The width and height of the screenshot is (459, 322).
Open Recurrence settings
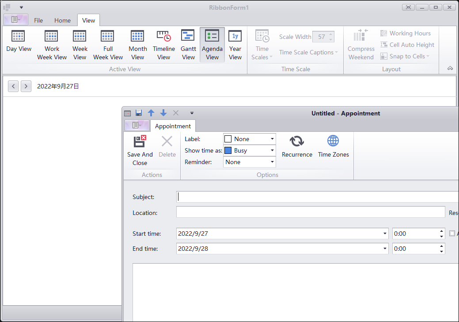click(x=297, y=147)
